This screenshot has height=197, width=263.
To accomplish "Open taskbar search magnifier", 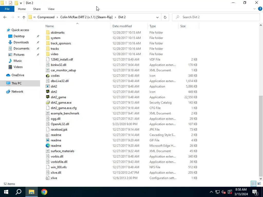I will (x=18, y=192).
